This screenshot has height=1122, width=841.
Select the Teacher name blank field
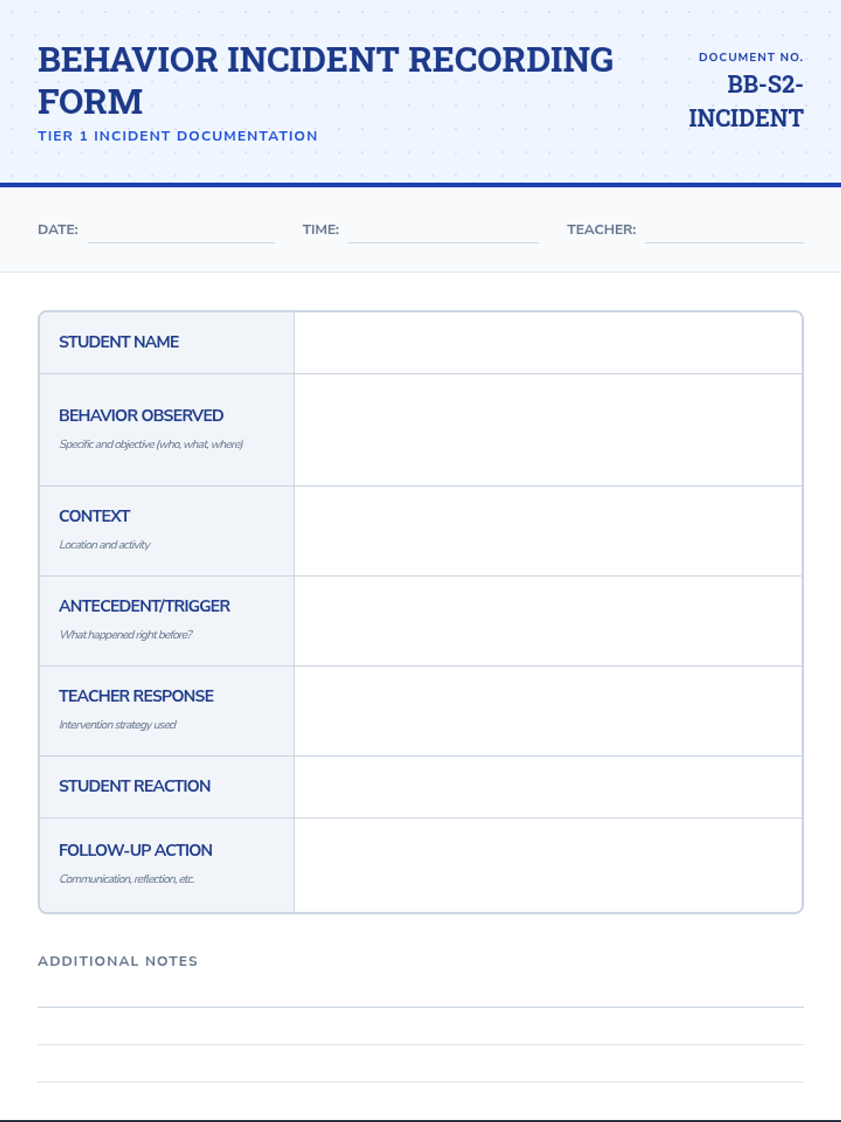723,231
